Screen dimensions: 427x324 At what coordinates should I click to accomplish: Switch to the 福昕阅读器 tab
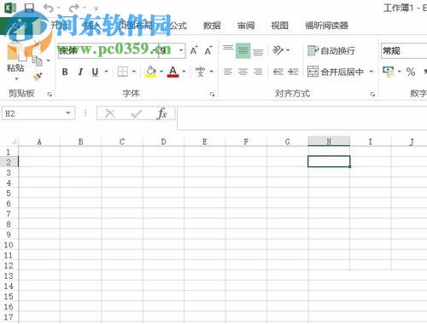click(x=327, y=26)
